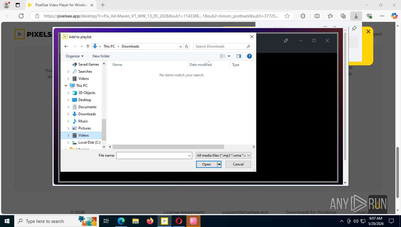Open support@pixelsee.app email link
Screen dimensions: 401x227
point(245,212)
